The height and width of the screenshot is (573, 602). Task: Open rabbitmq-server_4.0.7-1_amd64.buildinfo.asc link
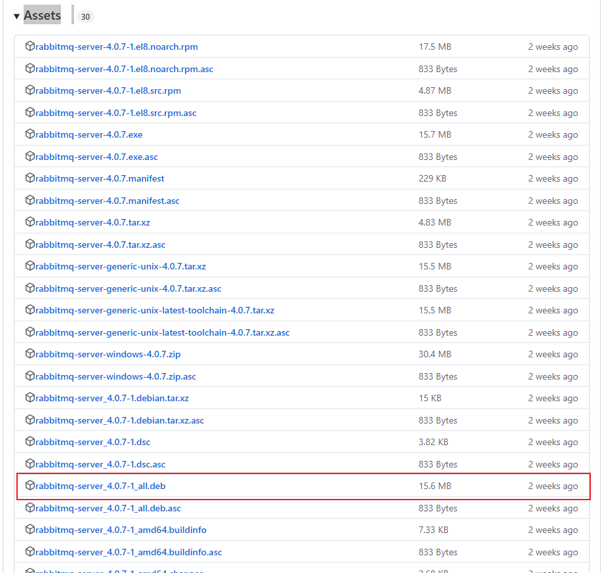click(129, 552)
